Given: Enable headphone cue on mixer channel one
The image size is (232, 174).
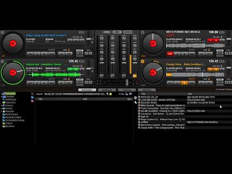Looking at the screenshot, I should pyautogui.click(x=101, y=76).
